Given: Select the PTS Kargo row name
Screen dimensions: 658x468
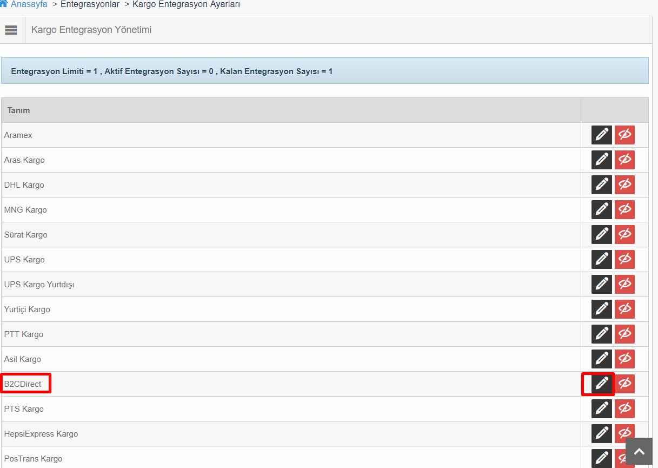Looking at the screenshot, I should click(x=24, y=409).
